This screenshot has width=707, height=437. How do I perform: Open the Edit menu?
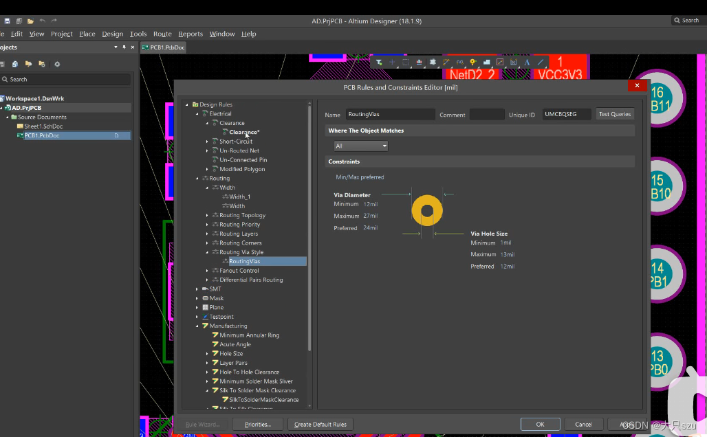[x=17, y=34]
